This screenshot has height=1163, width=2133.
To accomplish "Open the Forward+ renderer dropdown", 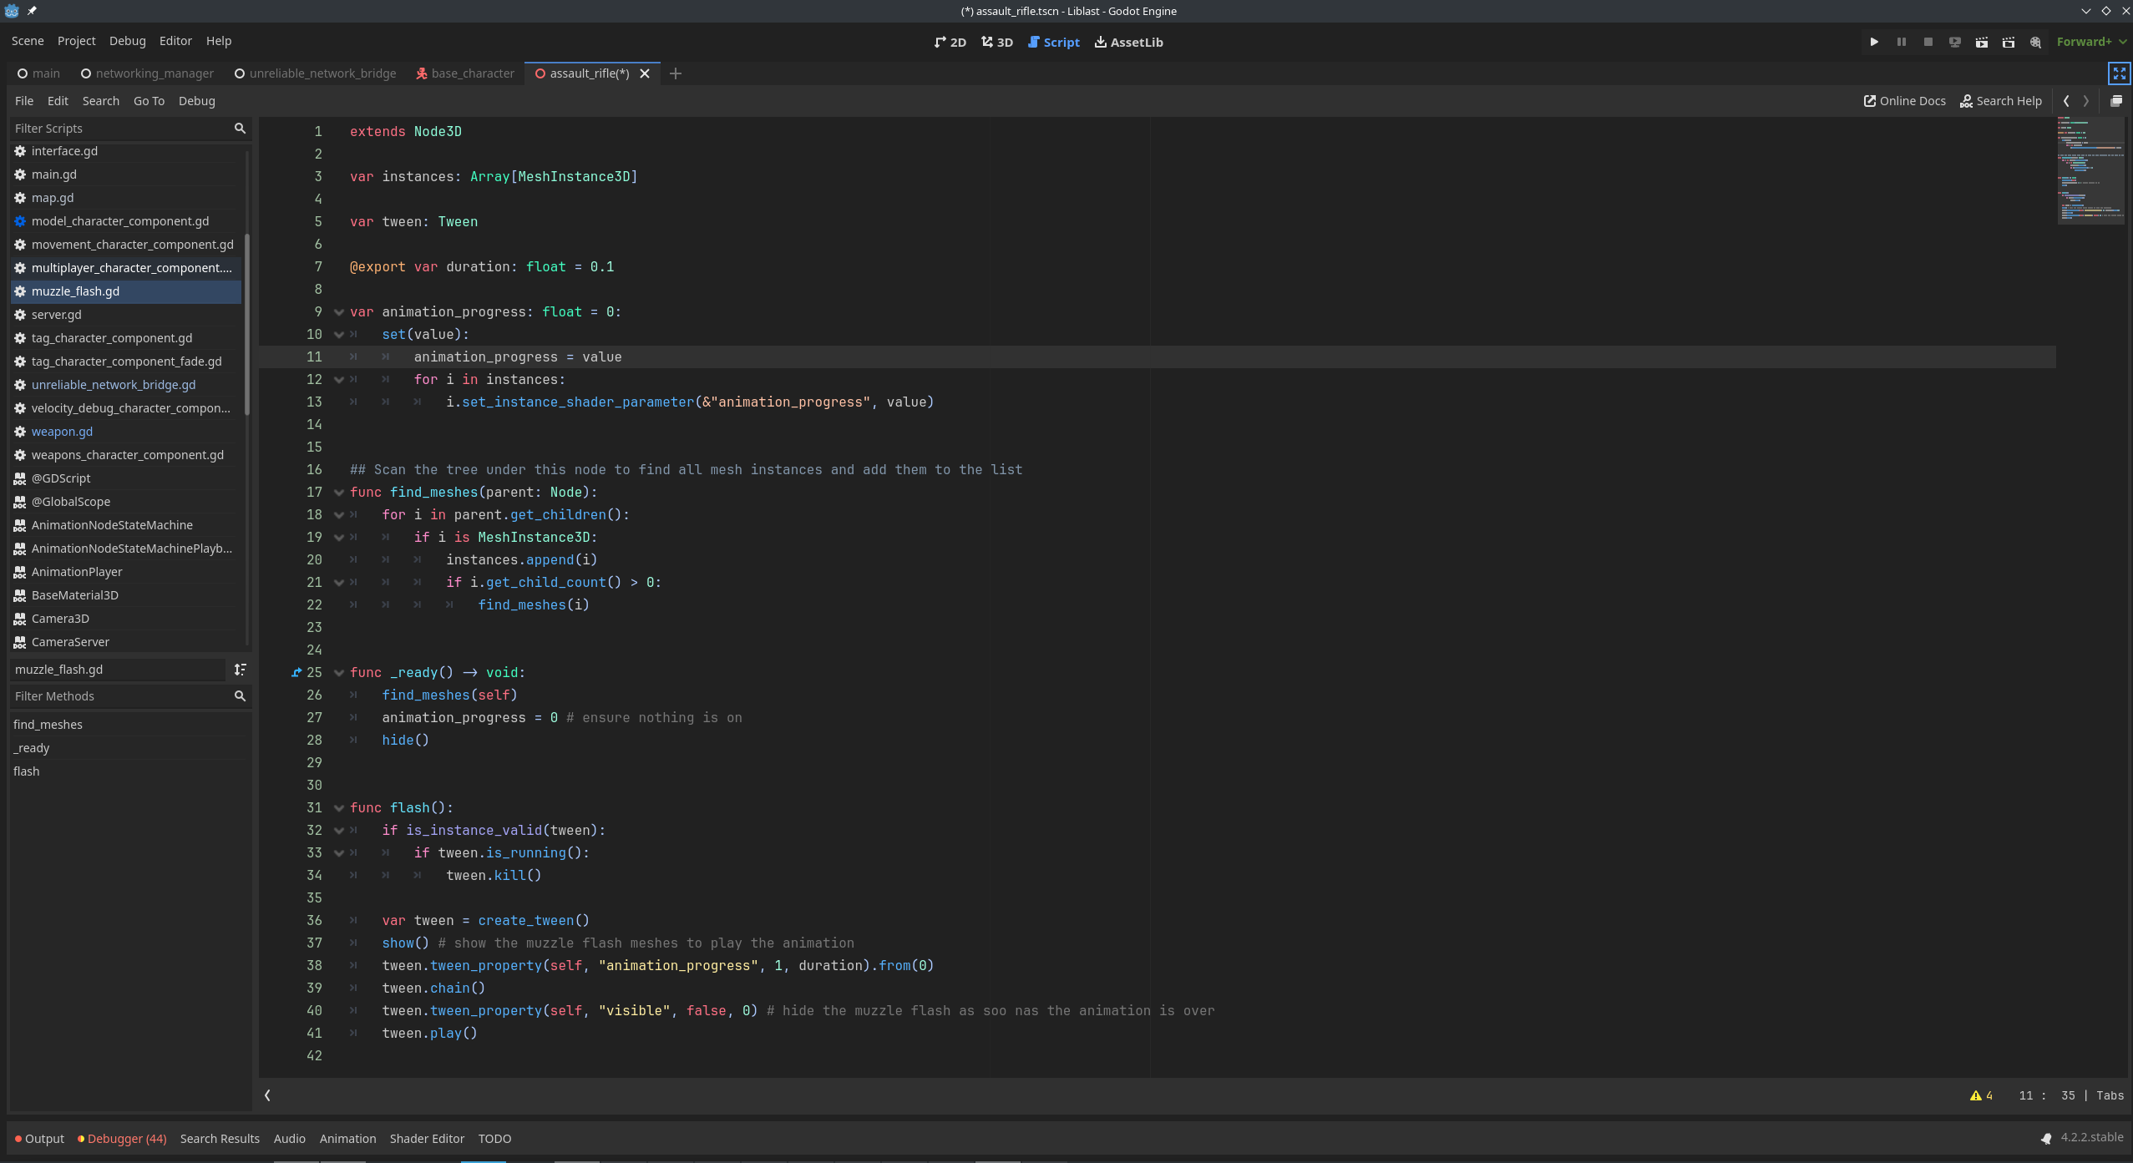I will 2091,42.
